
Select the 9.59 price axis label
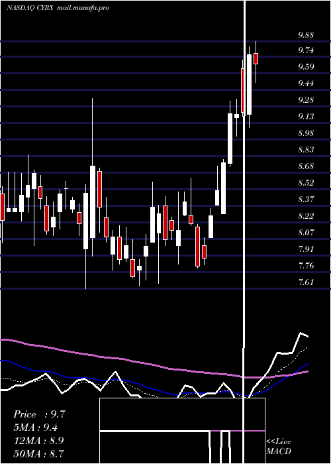point(306,67)
